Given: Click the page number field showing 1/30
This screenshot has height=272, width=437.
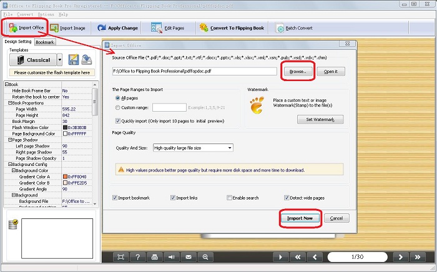Looking at the screenshot, I should [x=357, y=257].
